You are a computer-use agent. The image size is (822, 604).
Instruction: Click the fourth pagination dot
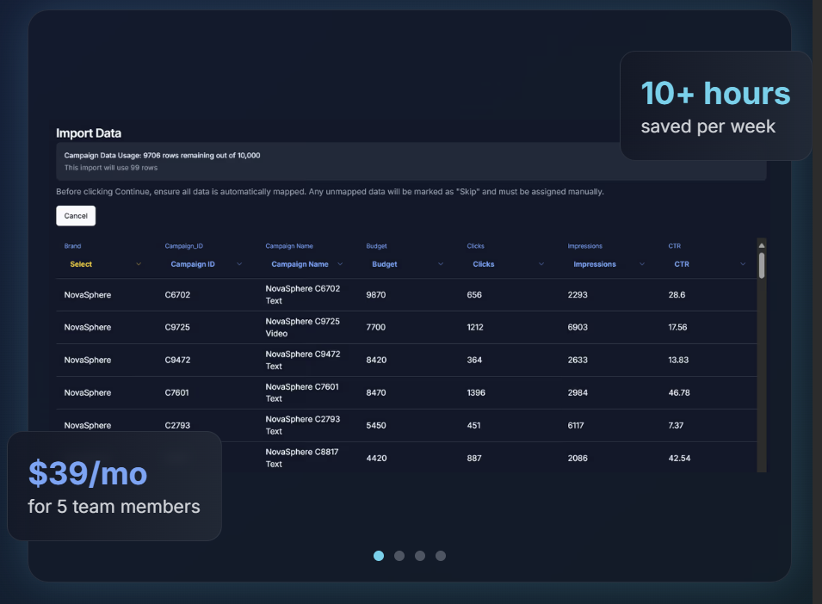[x=440, y=556]
